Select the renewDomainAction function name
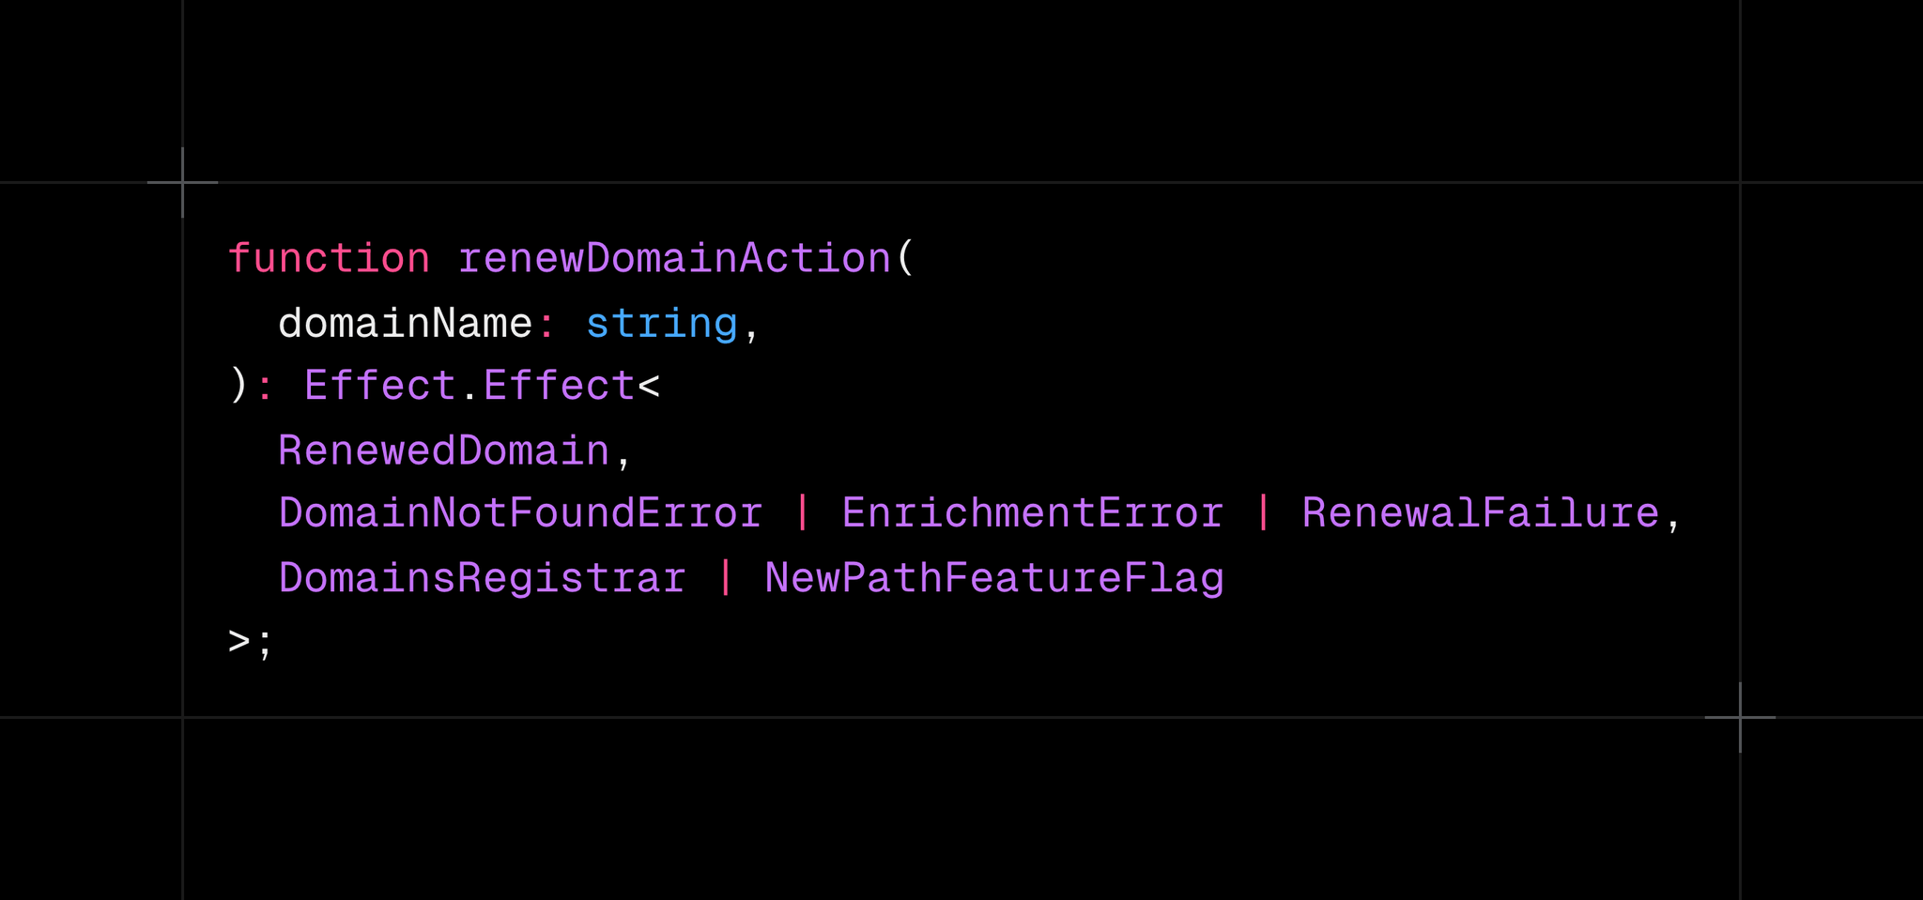Viewport: 1923px width, 900px height. click(674, 258)
